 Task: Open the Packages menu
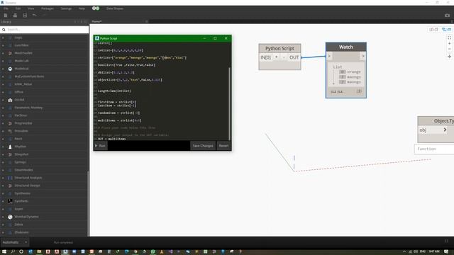pos(48,8)
